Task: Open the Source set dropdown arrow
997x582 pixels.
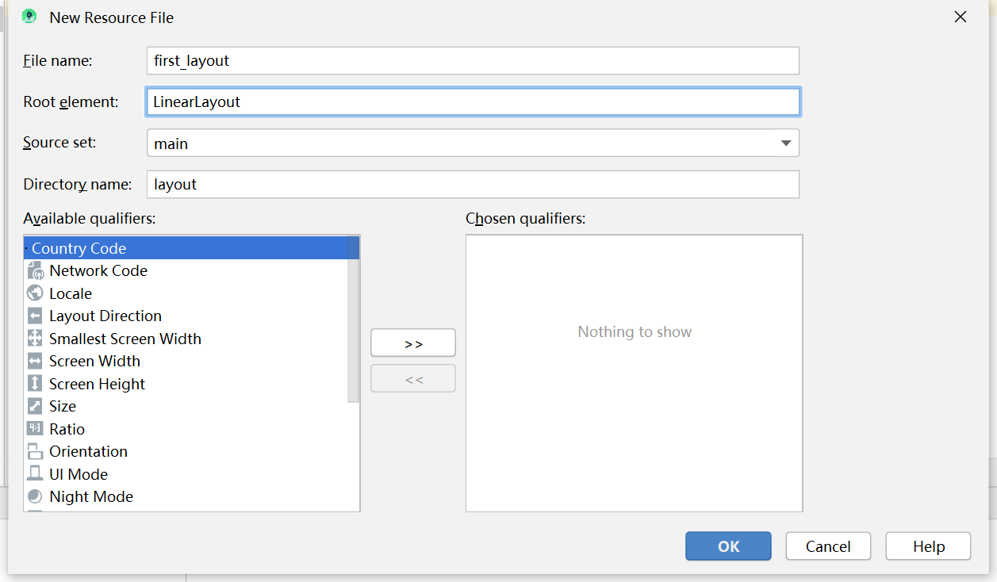Action: (786, 144)
